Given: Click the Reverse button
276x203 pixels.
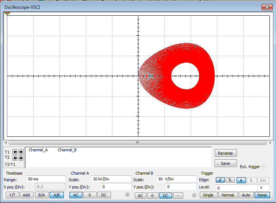Looking at the screenshot, I should click(226, 153).
